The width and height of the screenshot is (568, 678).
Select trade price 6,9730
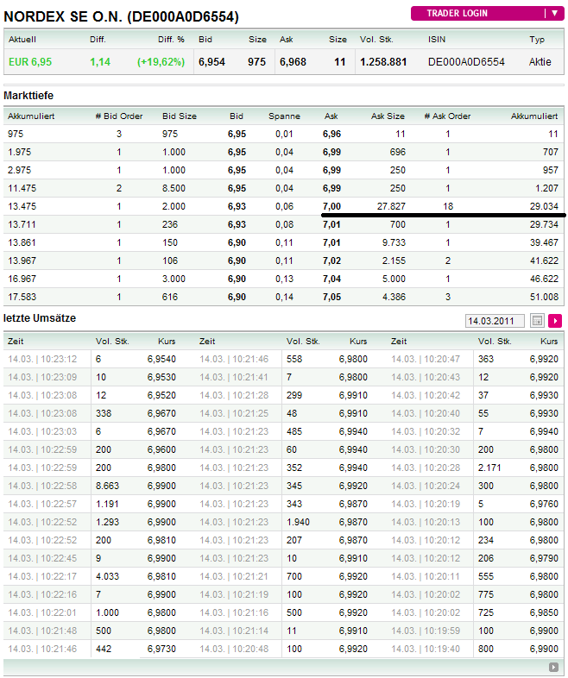pos(161,649)
